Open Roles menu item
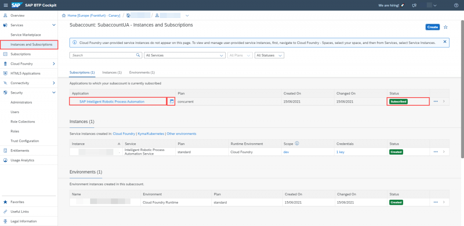464x226 pixels. pyautogui.click(x=15, y=131)
